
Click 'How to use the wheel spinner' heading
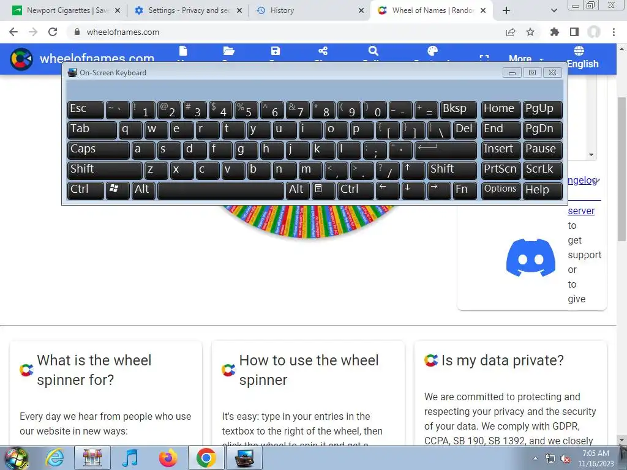(309, 370)
